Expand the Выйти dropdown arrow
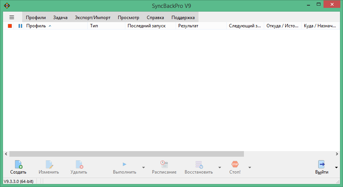The width and height of the screenshot is (343, 187). click(337, 168)
